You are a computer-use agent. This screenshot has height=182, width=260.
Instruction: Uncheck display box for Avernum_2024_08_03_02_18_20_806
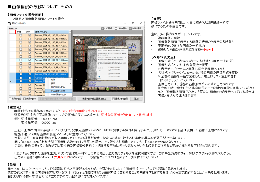click(x=30, y=74)
